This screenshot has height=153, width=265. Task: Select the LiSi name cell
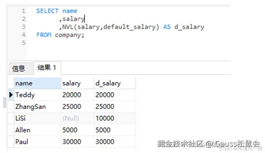pyautogui.click(x=38, y=118)
